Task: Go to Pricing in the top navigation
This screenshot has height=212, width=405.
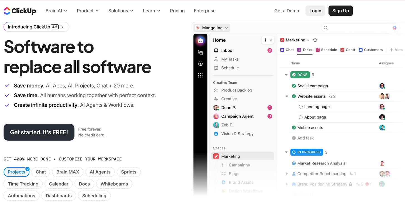Action: (x=177, y=11)
